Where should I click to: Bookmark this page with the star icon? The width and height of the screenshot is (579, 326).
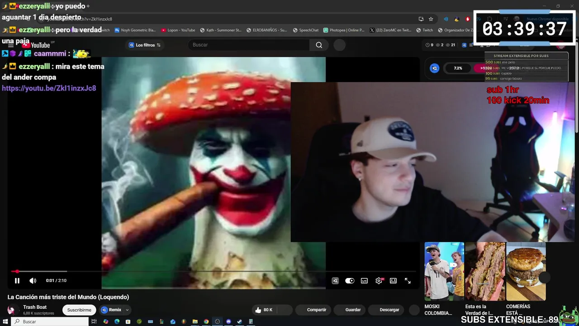pyautogui.click(x=431, y=19)
